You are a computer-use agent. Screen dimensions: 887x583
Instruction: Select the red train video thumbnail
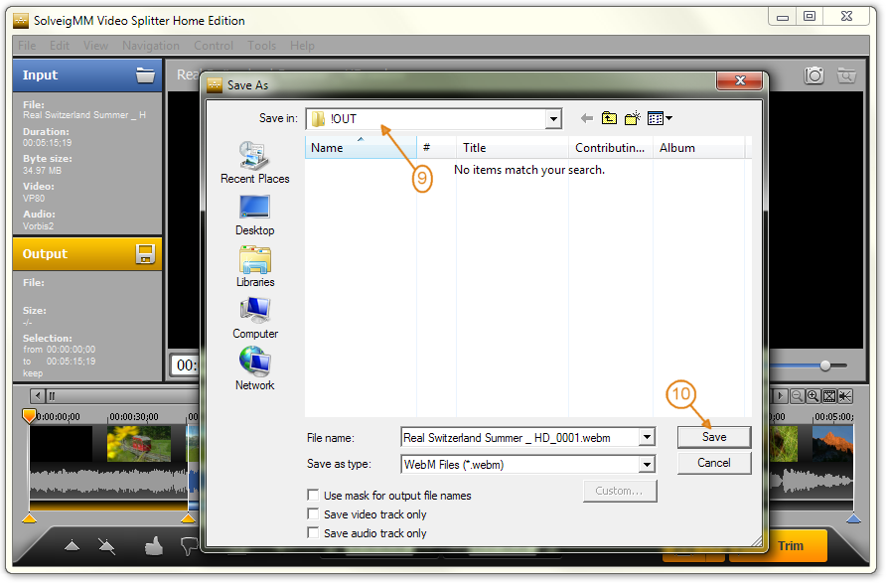tap(139, 444)
